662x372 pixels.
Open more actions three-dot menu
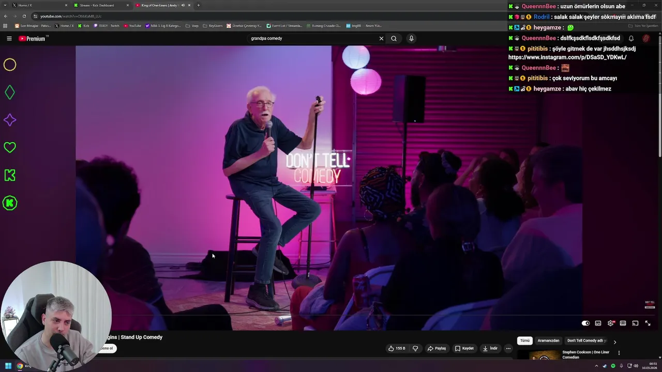pyautogui.click(x=508, y=348)
